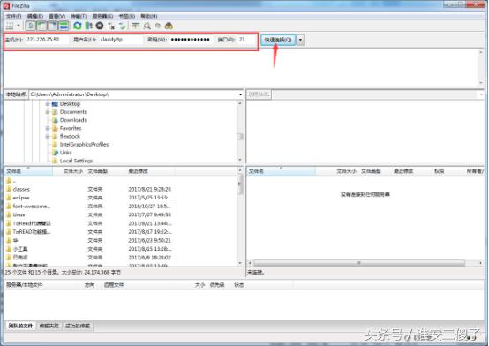Open the Site Manager dropdown arrow
The image size is (489, 346).
19,26
